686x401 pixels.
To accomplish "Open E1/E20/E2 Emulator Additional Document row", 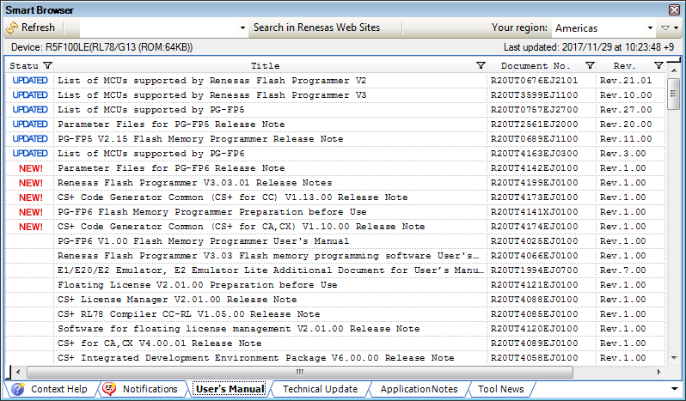I will coord(271,270).
